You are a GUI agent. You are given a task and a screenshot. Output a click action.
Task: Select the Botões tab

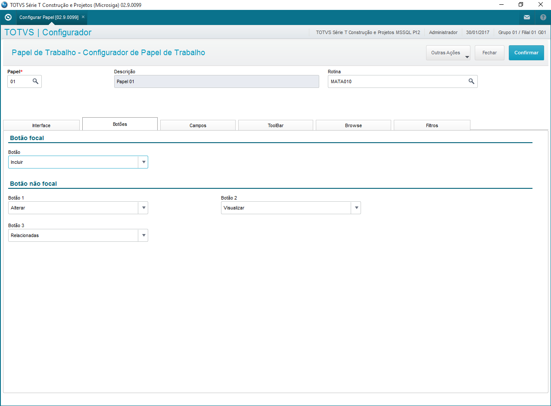pos(120,124)
